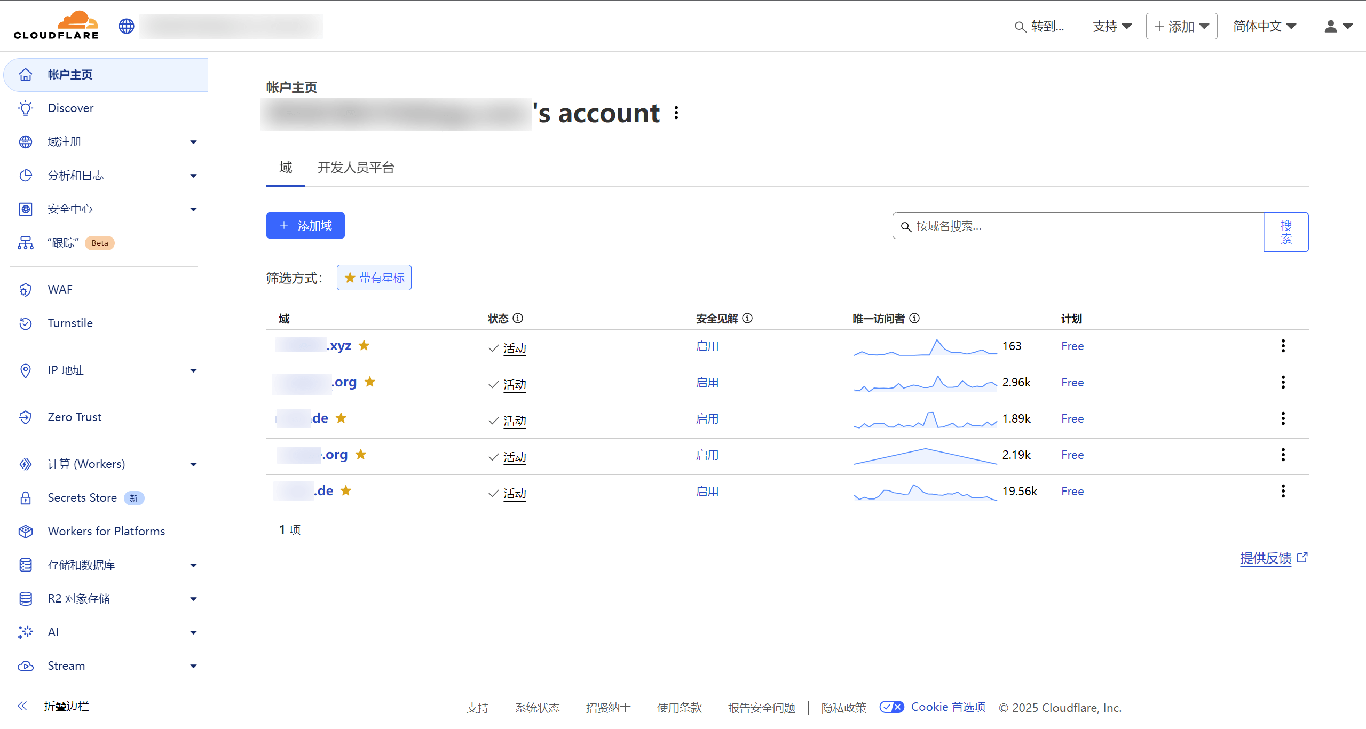
Task: Open the WAF shield icon
Action: [x=25, y=290]
